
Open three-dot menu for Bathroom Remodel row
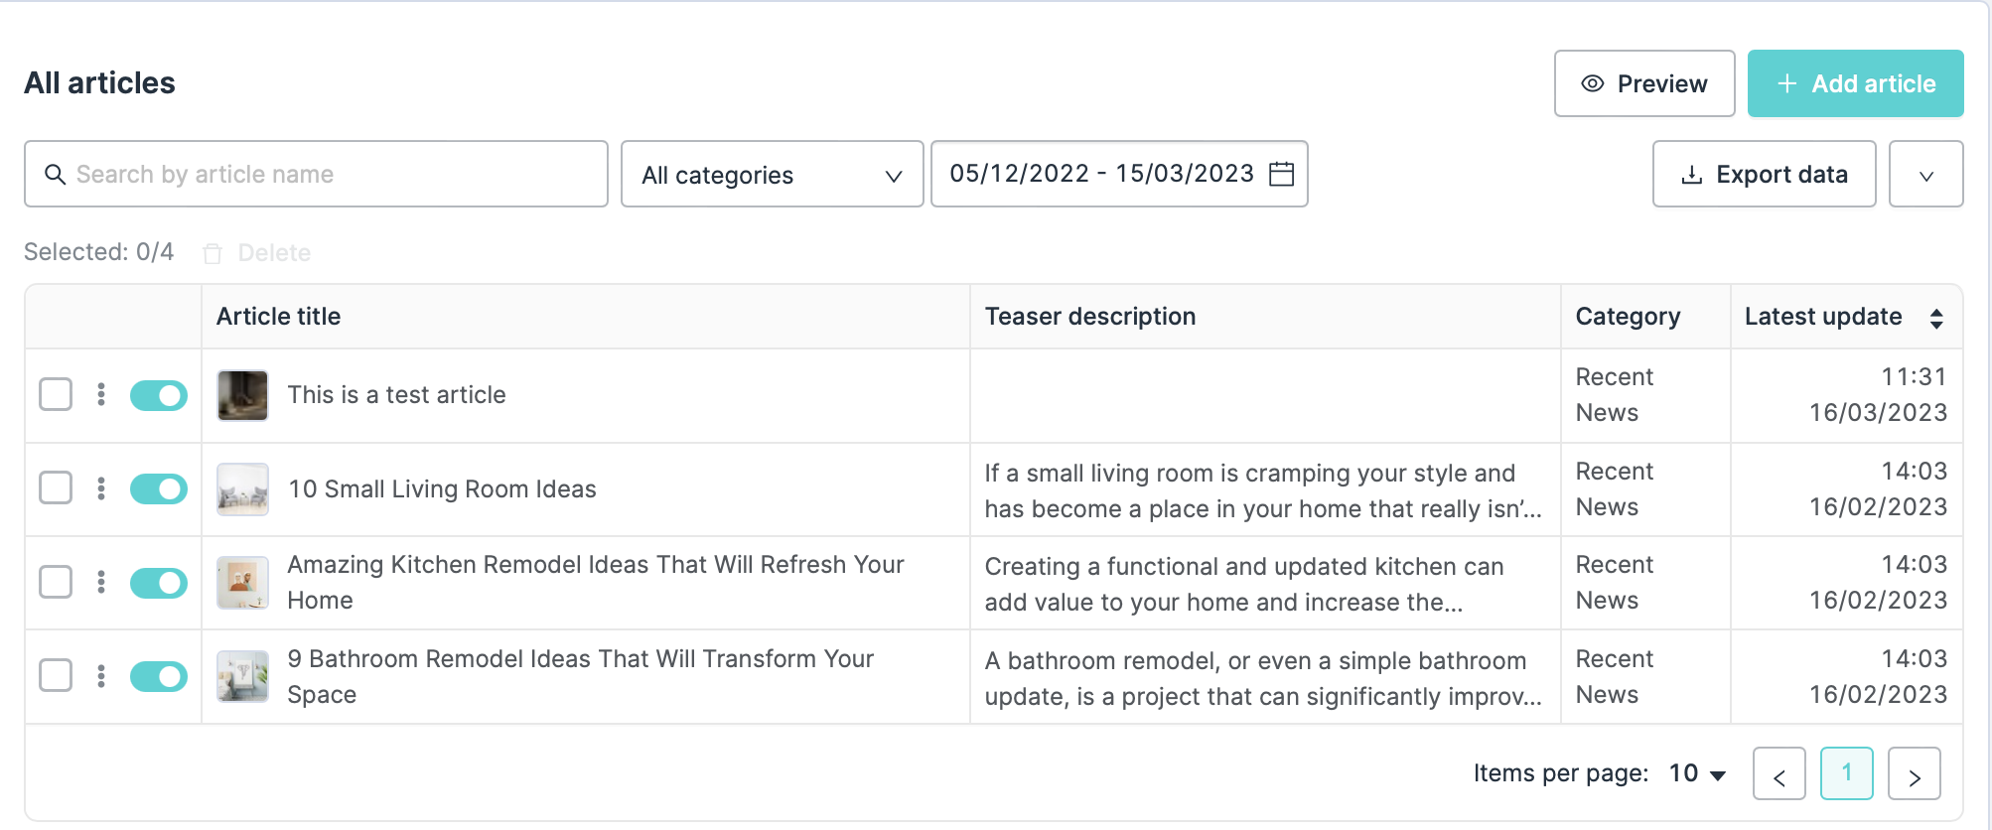(x=101, y=676)
